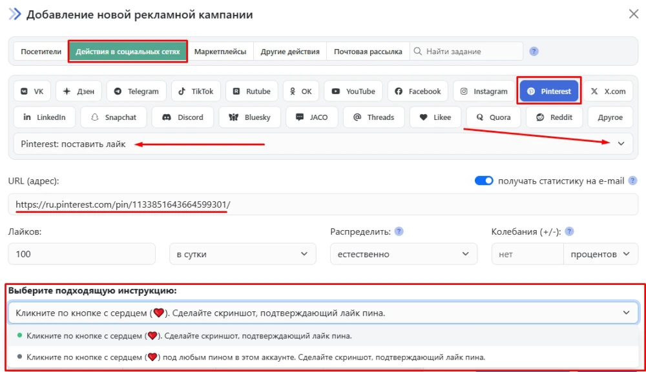Toggle the e-mail statistics switch
646x372 pixels.
(484, 181)
